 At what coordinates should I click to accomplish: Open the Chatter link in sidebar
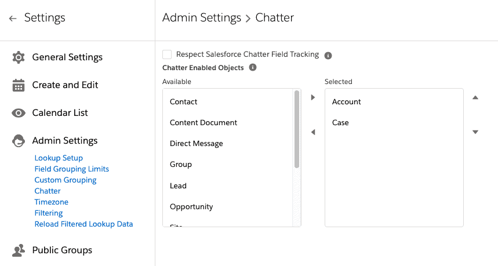(48, 191)
